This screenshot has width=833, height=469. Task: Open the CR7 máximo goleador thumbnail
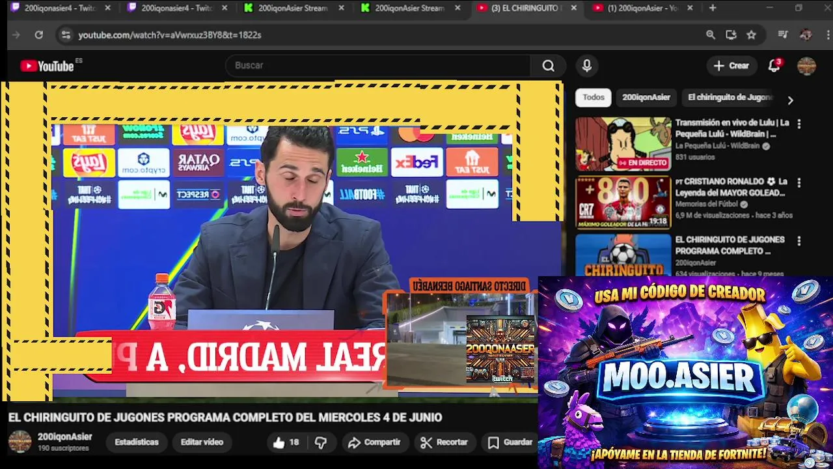coord(623,203)
